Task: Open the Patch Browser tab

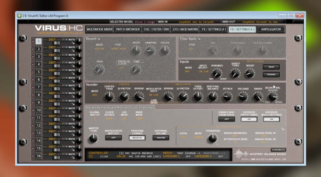Action: point(128,29)
